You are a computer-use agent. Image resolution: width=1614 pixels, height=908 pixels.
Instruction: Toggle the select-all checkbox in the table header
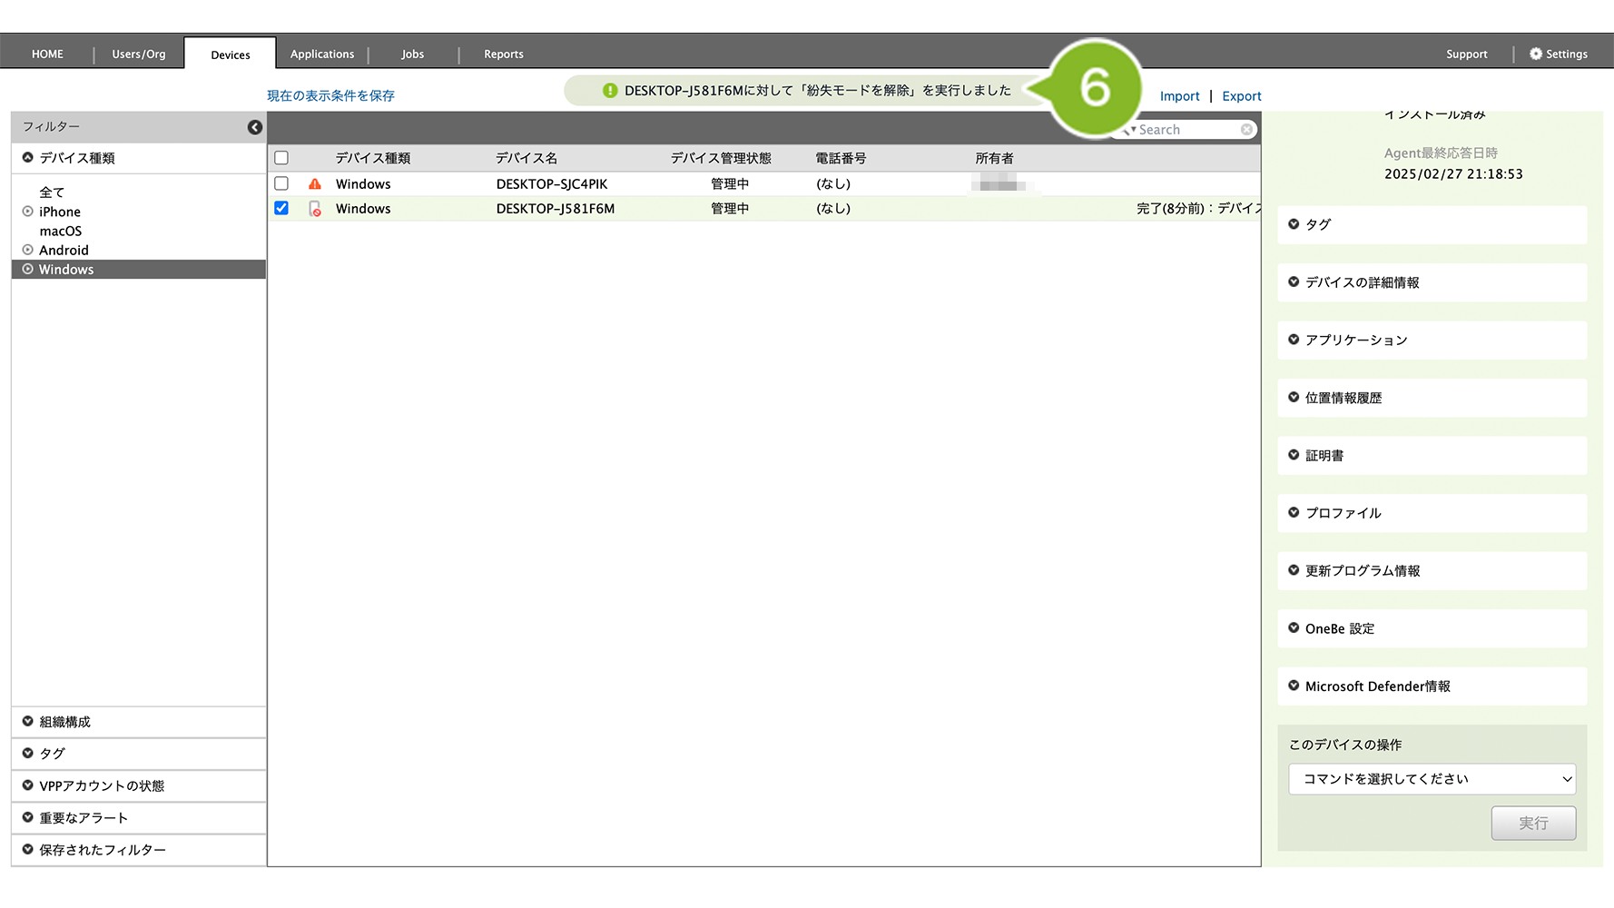(x=281, y=158)
